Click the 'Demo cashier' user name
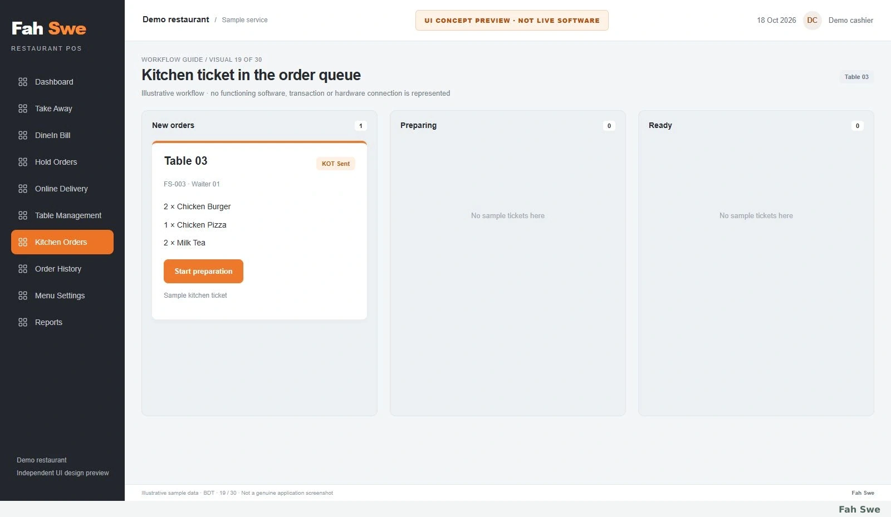 [x=851, y=21]
